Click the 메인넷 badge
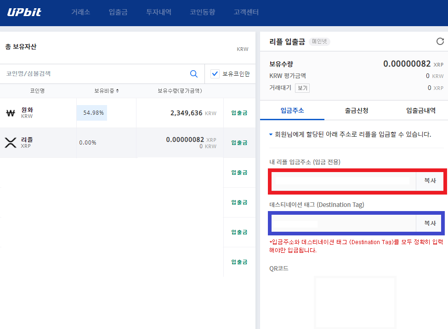 pos(319,41)
